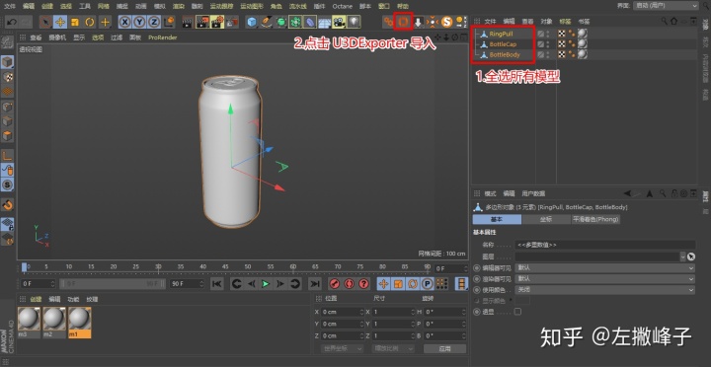Add a Cube primitive object
711x367 pixels.
(252, 22)
